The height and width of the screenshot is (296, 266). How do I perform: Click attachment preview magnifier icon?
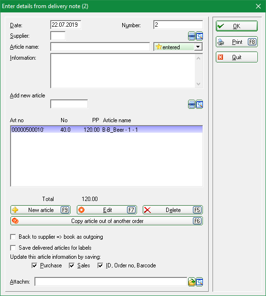(199, 282)
